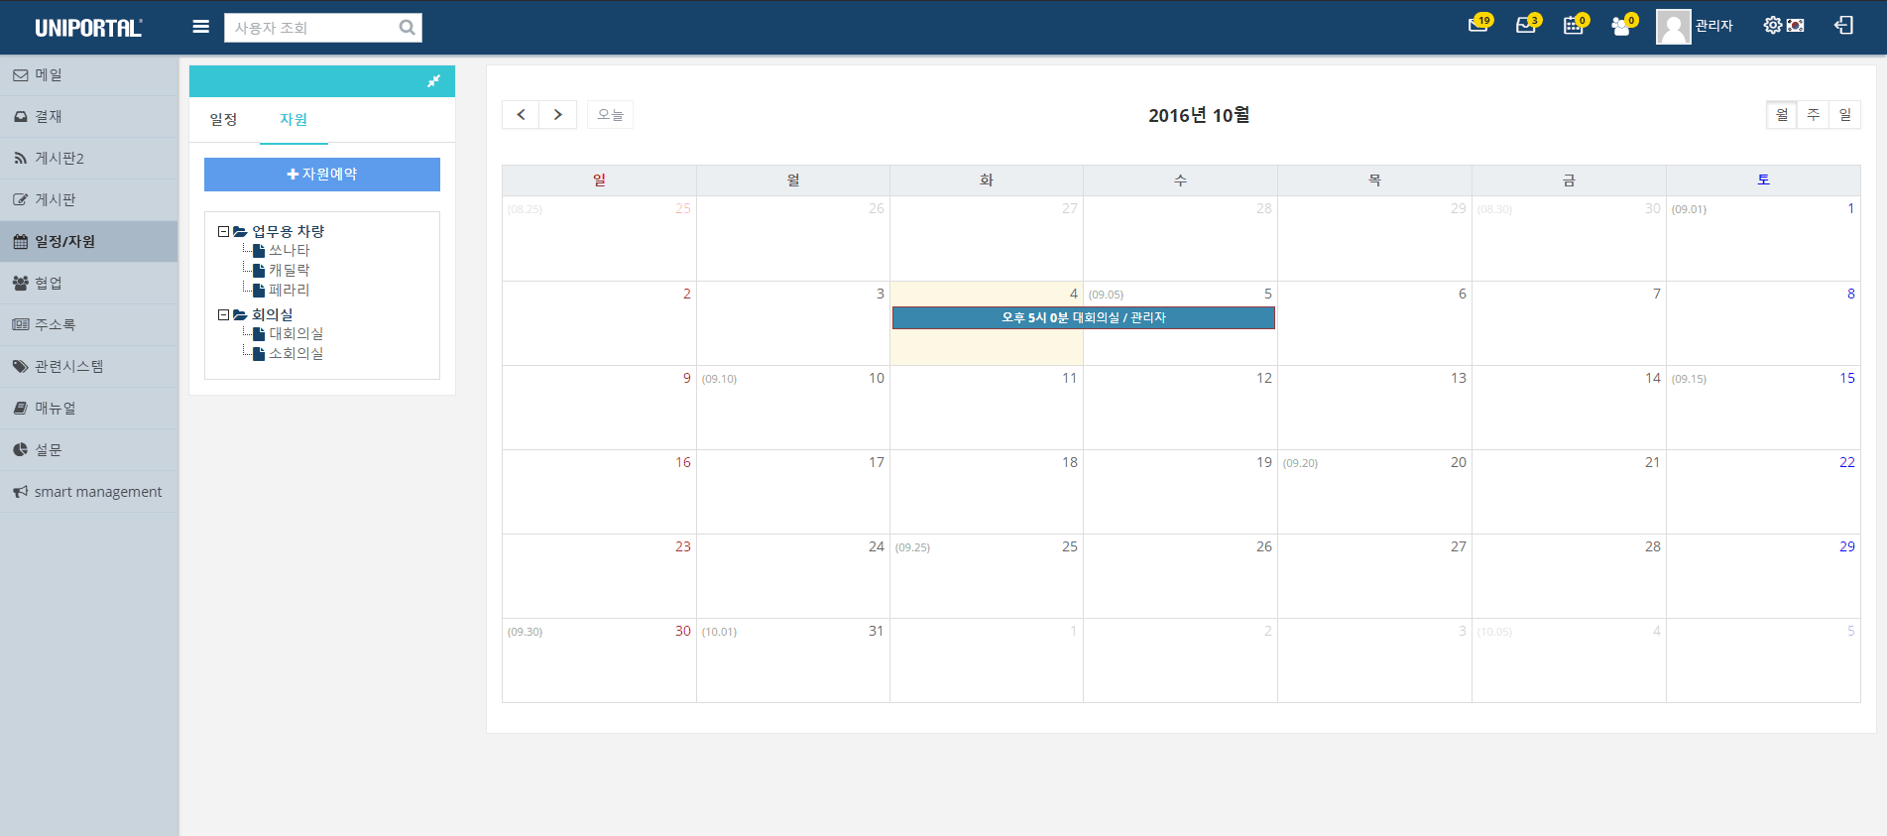The height and width of the screenshot is (836, 1887).
Task: Switch to 월 month view
Action: (x=1782, y=115)
